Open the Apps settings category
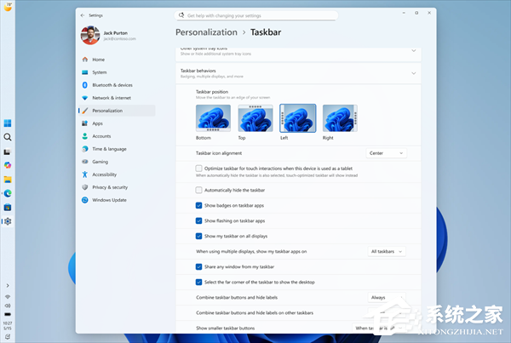The width and height of the screenshot is (511, 343). pyautogui.click(x=97, y=123)
